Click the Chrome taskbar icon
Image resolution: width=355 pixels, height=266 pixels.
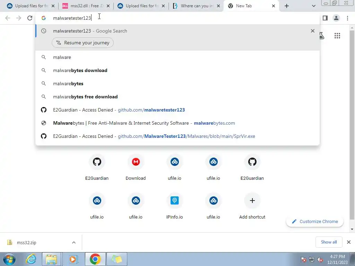click(x=95, y=259)
